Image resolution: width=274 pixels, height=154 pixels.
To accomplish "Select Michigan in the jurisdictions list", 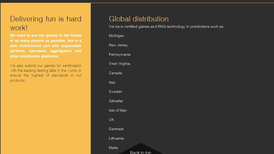I will pos(116,36).
